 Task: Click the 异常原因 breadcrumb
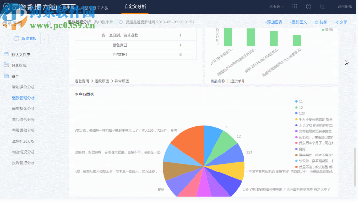coord(122,81)
